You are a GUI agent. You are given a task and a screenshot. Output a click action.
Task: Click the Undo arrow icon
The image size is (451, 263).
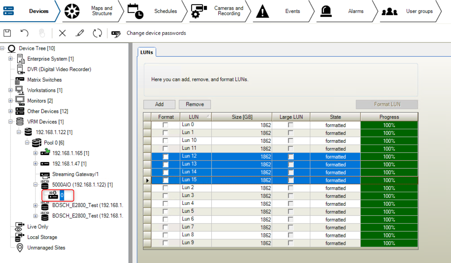tap(24, 33)
